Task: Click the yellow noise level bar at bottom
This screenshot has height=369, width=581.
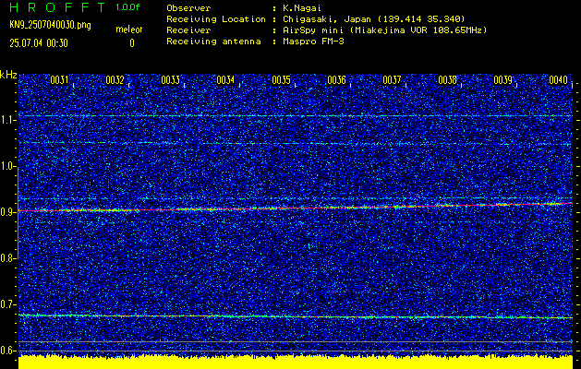Action: tap(296, 363)
